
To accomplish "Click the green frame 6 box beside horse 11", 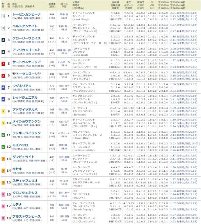I will point(3,135).
